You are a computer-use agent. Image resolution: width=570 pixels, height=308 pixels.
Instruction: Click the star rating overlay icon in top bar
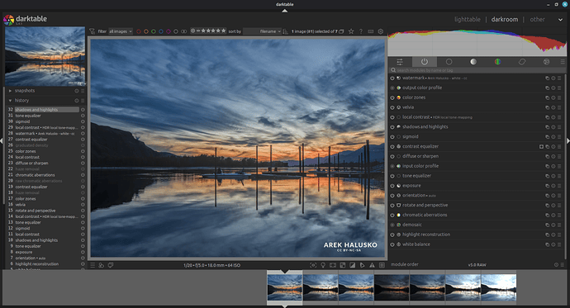pyautogui.click(x=351, y=31)
